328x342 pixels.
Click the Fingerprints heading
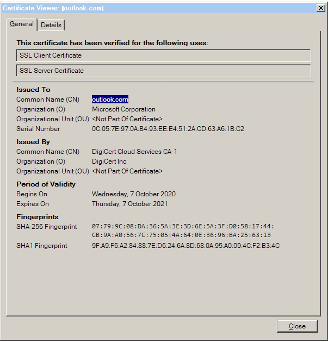(38, 217)
